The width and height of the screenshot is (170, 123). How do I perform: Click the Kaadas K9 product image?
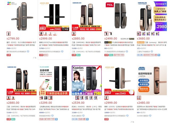pyautogui.click(x=87, y=80)
